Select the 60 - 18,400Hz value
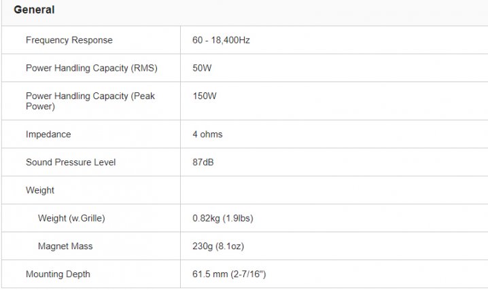488x290 pixels. click(221, 40)
